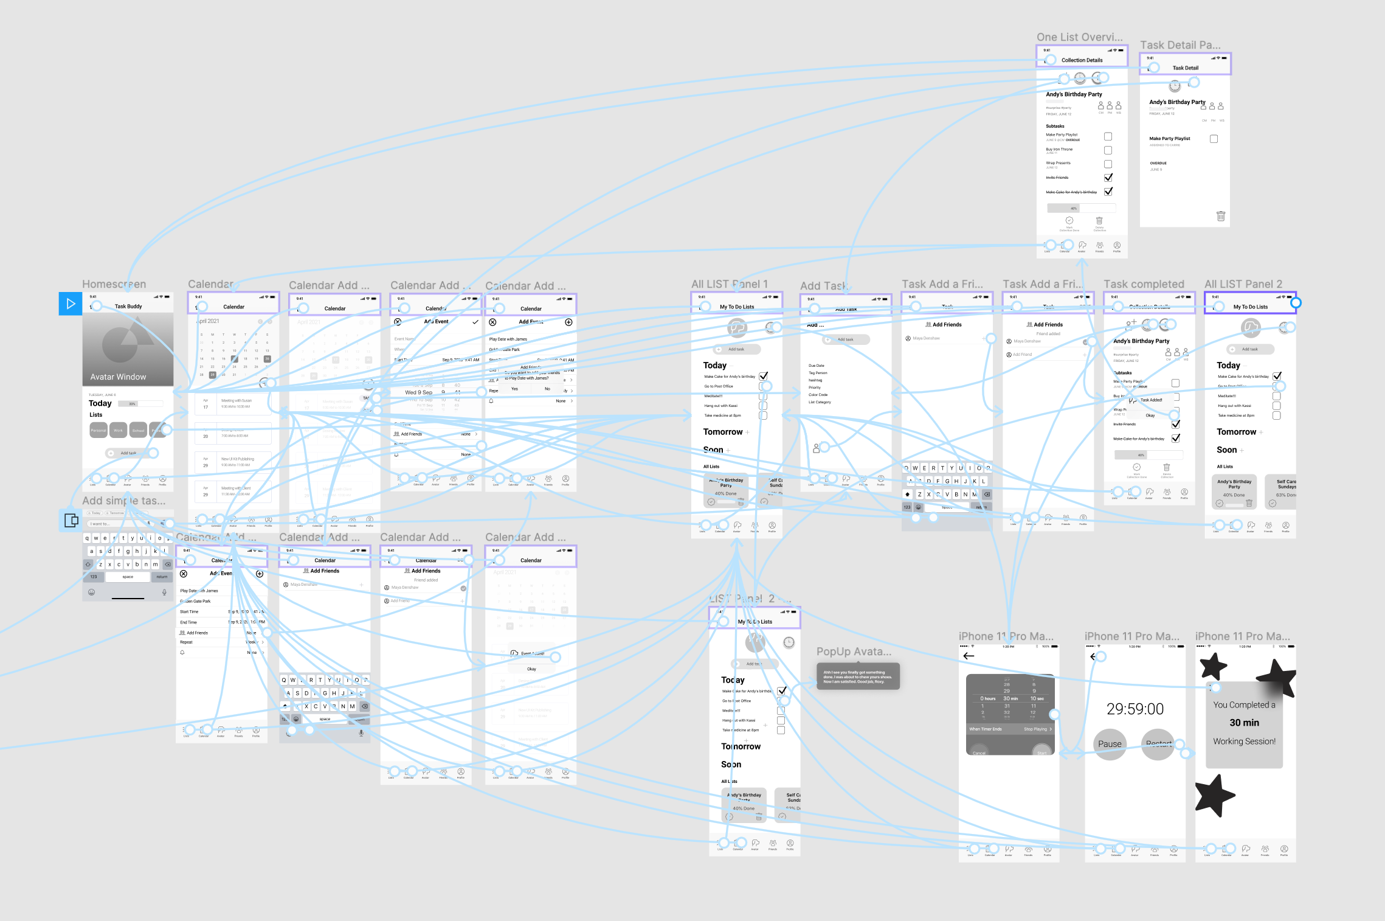Viewport: 1385px width, 921px height.
Task: Click back arrow in timer picker frame
Action: 969,656
